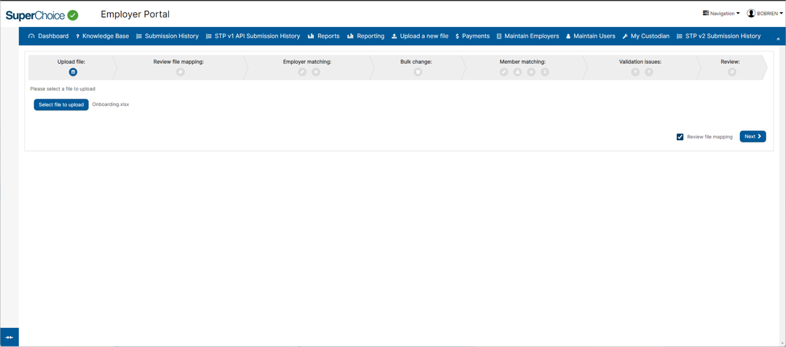
Task: Toggle the sidebar with bottom-left arrows button
Action: 9,337
